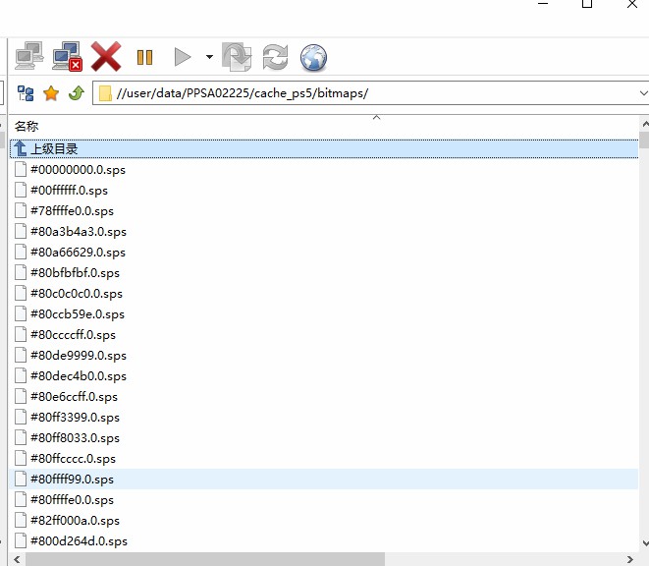Image resolution: width=649 pixels, height=566 pixels.
Task: Select file #00000000.0.sps
Action: coord(78,169)
